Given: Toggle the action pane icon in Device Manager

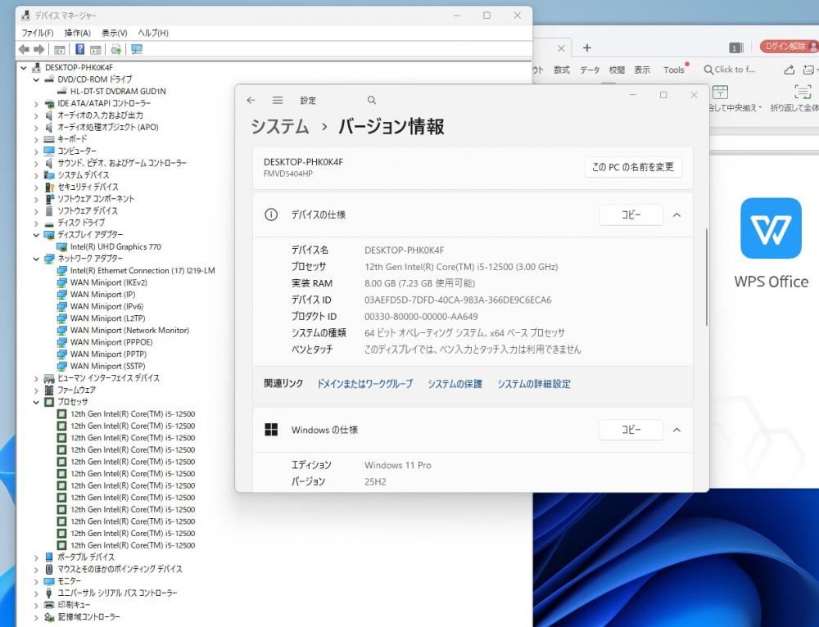Looking at the screenshot, I should pos(96,50).
